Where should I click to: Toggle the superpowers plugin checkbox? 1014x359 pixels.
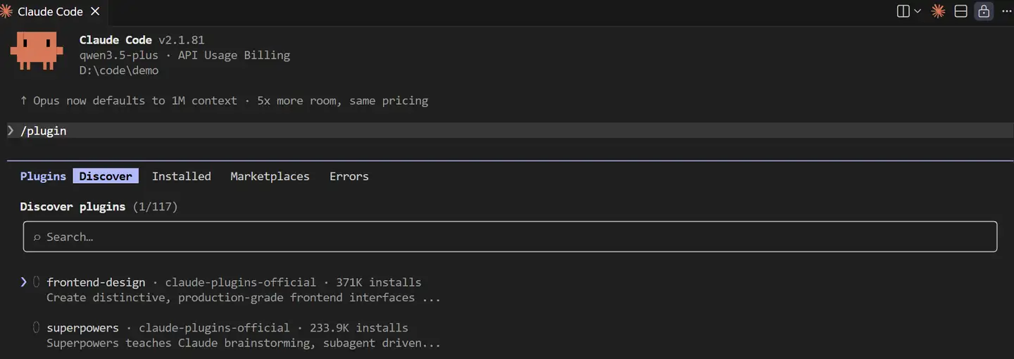click(x=37, y=327)
